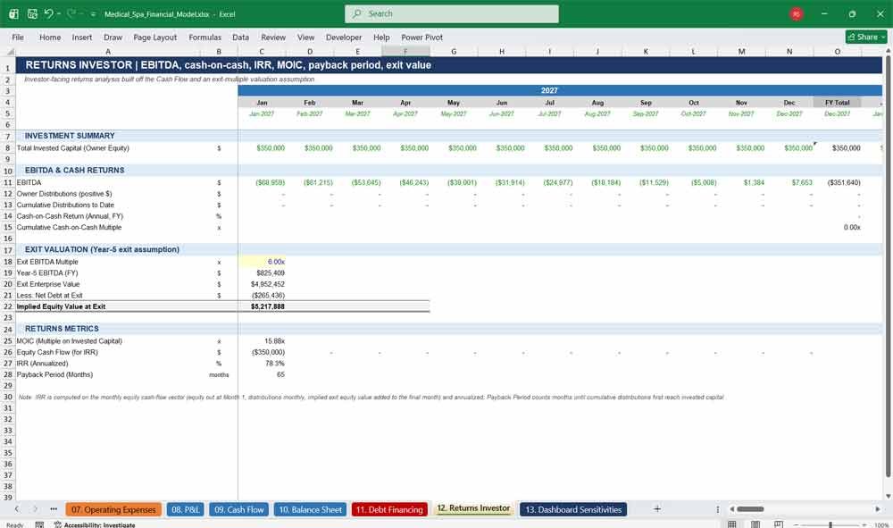
Task: Select the 12. Returns Investor sheet tab
Action: pyautogui.click(x=473, y=508)
